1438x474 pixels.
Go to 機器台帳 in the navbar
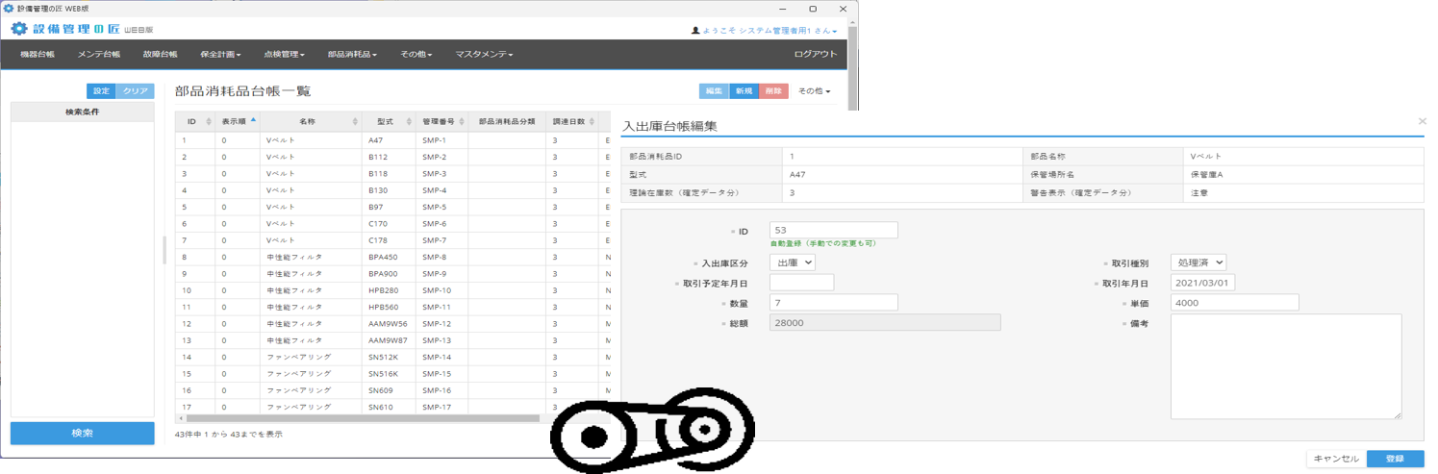[x=38, y=55]
